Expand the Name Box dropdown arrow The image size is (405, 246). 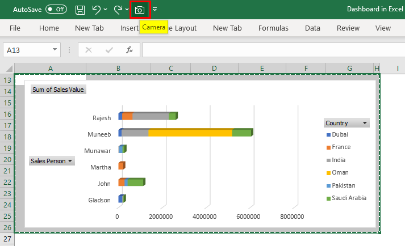55,49
